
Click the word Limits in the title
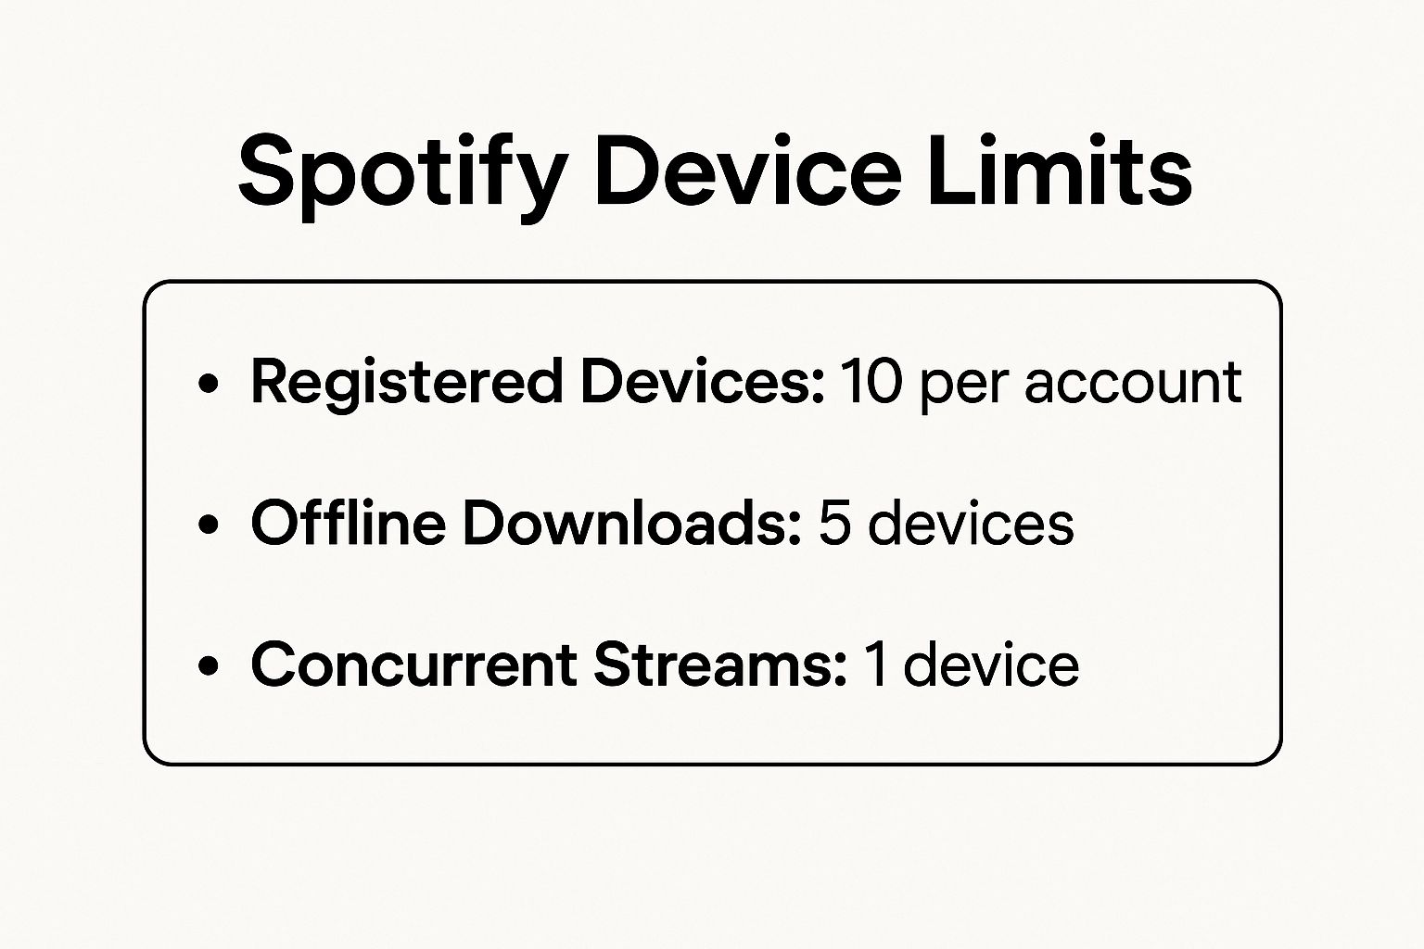pyautogui.click(x=1059, y=172)
